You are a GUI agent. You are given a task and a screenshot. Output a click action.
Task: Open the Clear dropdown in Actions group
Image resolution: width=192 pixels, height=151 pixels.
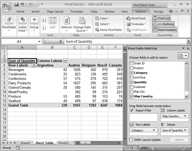click(x=103, y=18)
